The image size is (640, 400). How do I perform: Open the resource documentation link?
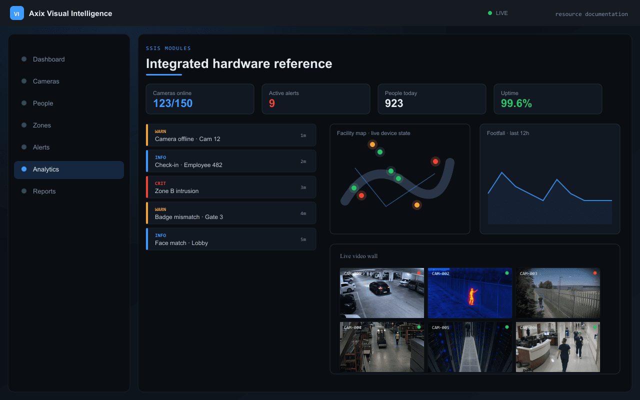click(x=591, y=14)
